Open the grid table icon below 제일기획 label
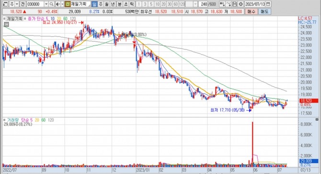Screen dimensions: 321x174 [6, 24]
